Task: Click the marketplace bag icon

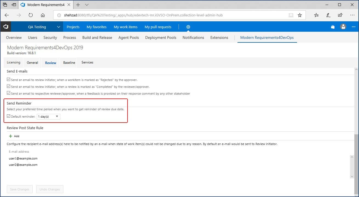Action: pos(333,27)
